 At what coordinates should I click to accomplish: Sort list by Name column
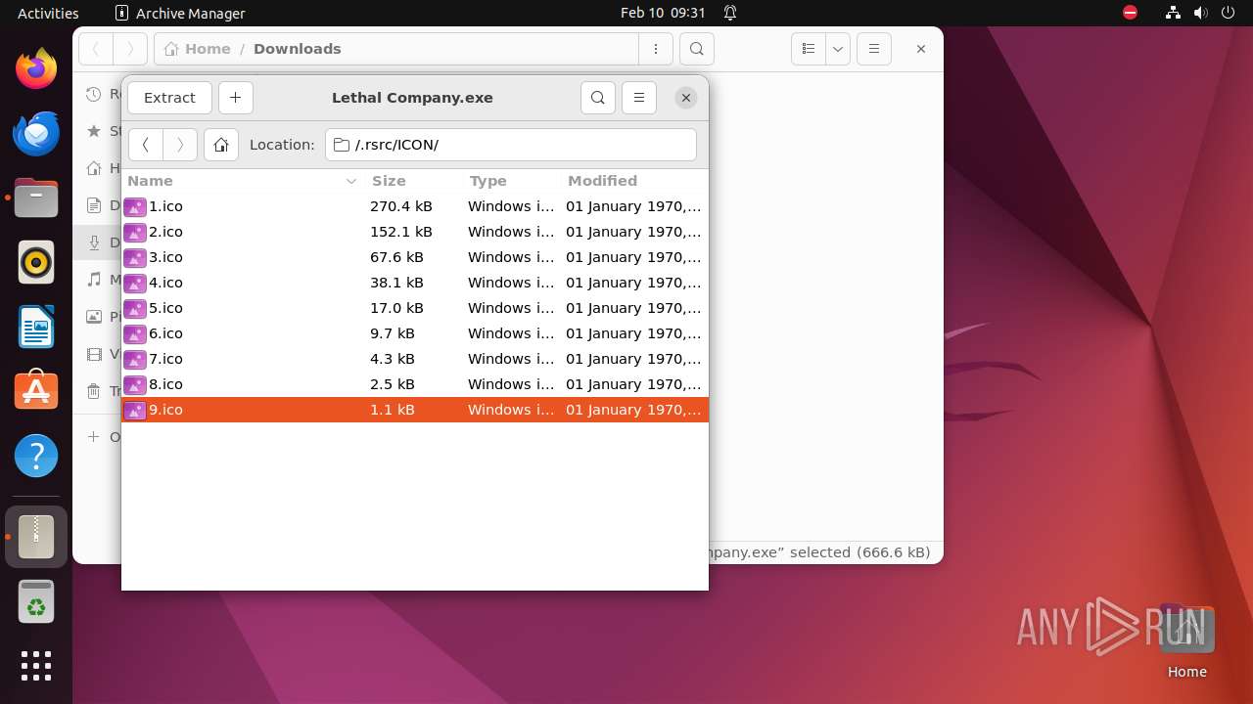click(x=243, y=181)
